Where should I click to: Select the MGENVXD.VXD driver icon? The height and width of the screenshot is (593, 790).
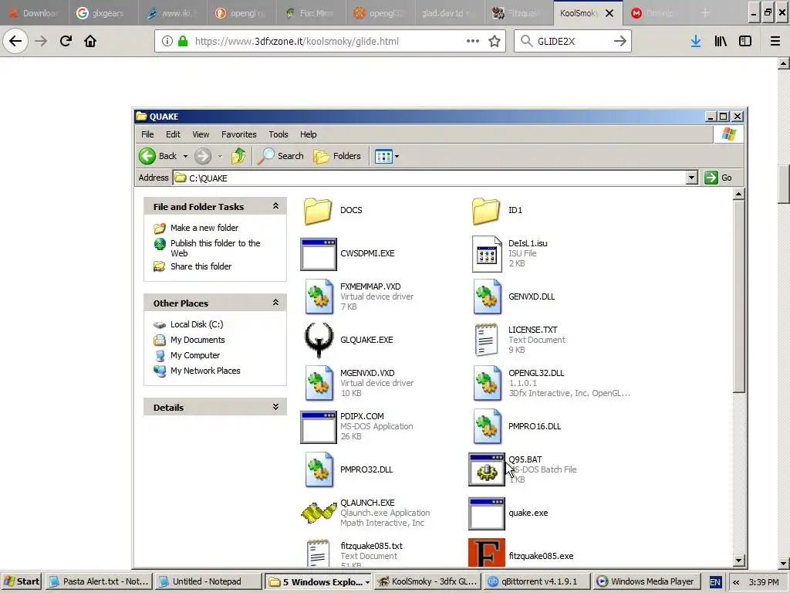[x=319, y=383]
